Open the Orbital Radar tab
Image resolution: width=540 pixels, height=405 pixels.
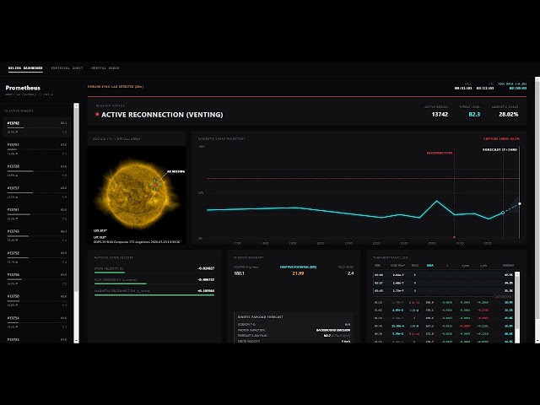pyautogui.click(x=105, y=67)
